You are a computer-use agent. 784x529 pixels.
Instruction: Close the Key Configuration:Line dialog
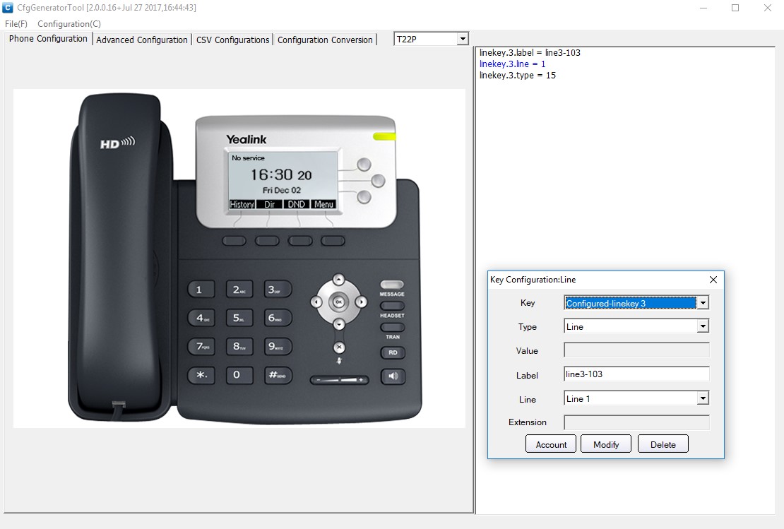713,280
